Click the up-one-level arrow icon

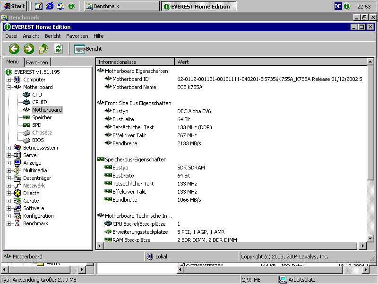coord(43,49)
